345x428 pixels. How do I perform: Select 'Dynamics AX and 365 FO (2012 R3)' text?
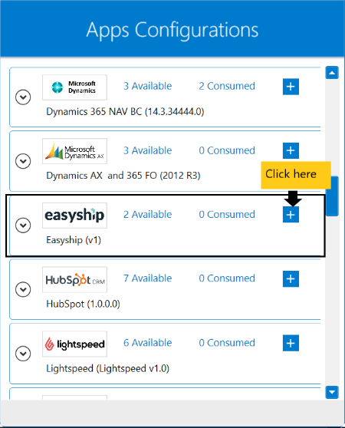coord(123,176)
